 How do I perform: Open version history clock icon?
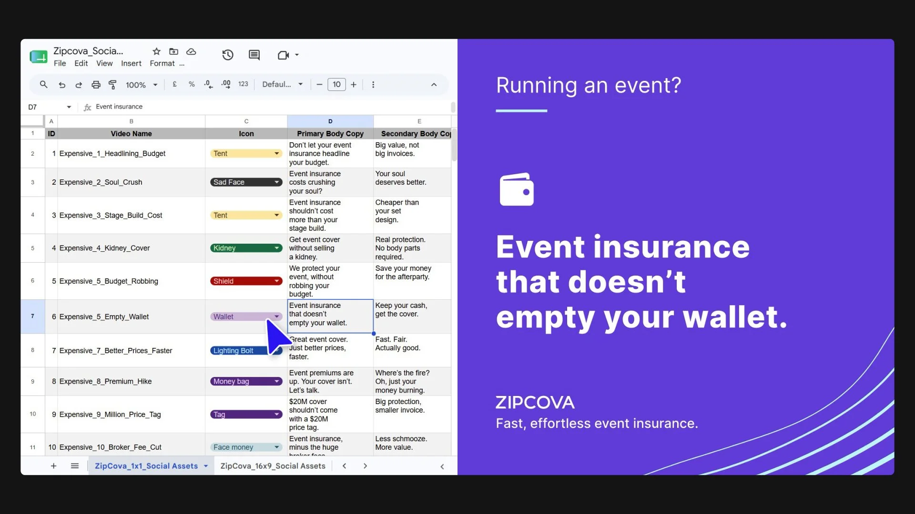pyautogui.click(x=228, y=55)
